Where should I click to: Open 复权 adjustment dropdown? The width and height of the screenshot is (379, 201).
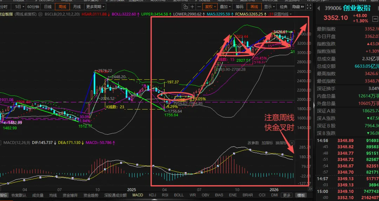210,7
